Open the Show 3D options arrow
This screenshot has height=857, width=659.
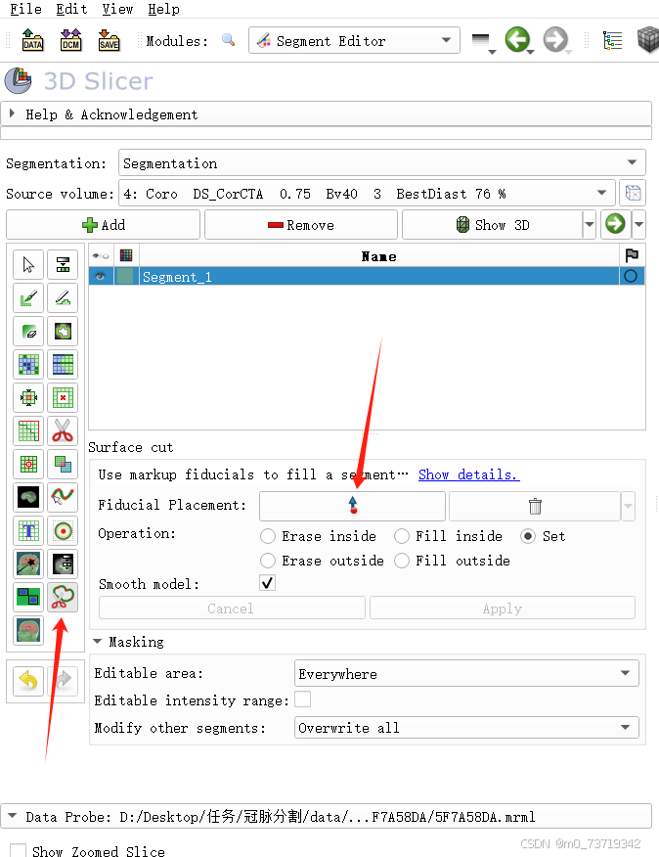tap(589, 225)
